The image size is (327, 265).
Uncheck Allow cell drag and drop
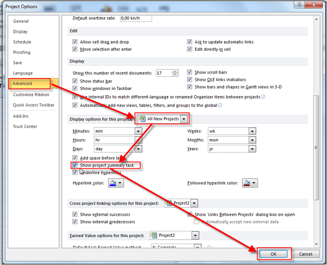tap(75, 42)
